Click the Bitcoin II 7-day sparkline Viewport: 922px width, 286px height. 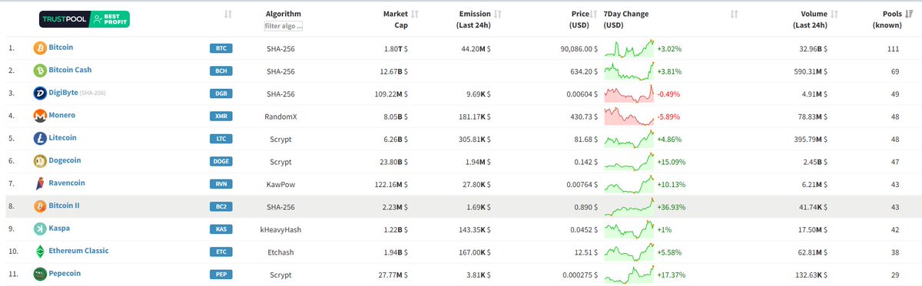[629, 206]
